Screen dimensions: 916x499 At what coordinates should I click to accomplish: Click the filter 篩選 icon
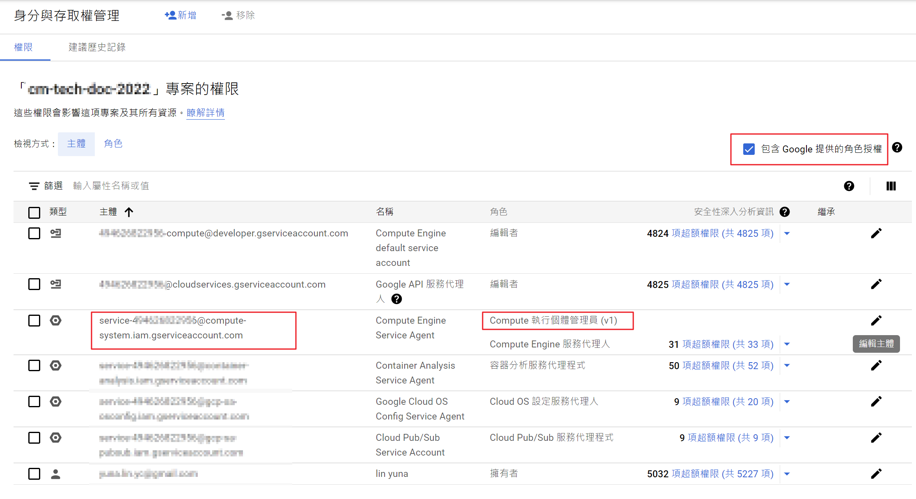click(x=34, y=186)
